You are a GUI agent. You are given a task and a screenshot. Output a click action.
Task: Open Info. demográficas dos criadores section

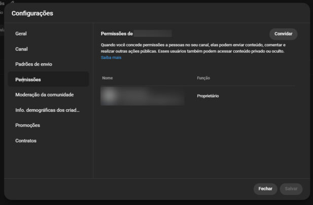[47, 110]
